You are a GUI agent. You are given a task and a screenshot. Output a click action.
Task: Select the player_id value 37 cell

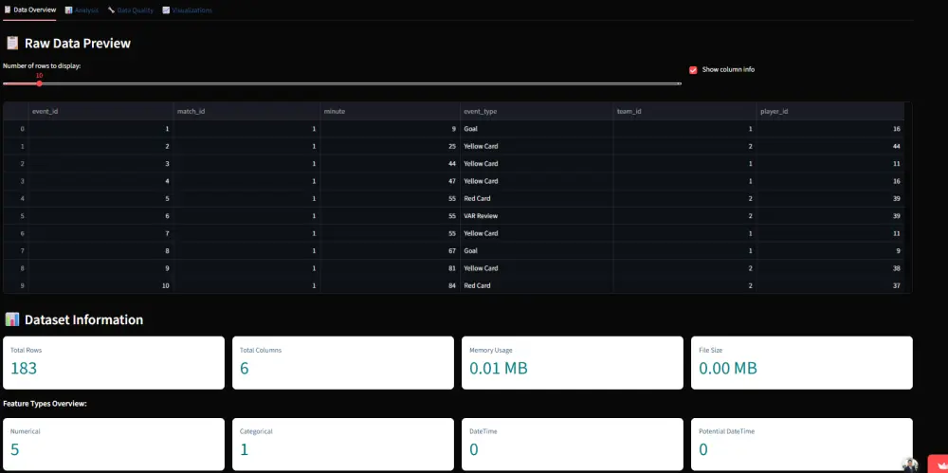tap(830, 285)
